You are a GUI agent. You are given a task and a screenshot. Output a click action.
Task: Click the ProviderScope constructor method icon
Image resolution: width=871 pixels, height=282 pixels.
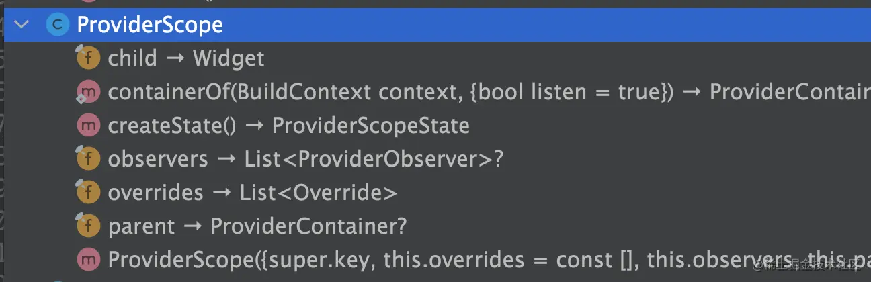click(x=89, y=259)
